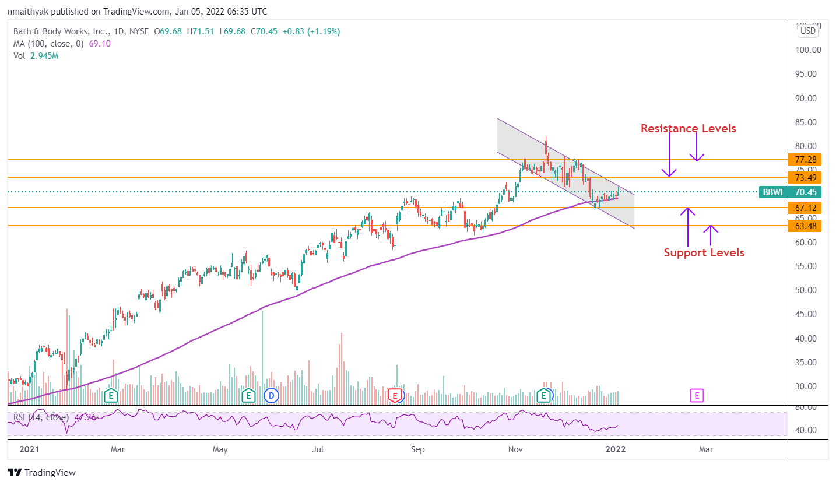Click the Vol 2.945M volume legend

click(36, 56)
